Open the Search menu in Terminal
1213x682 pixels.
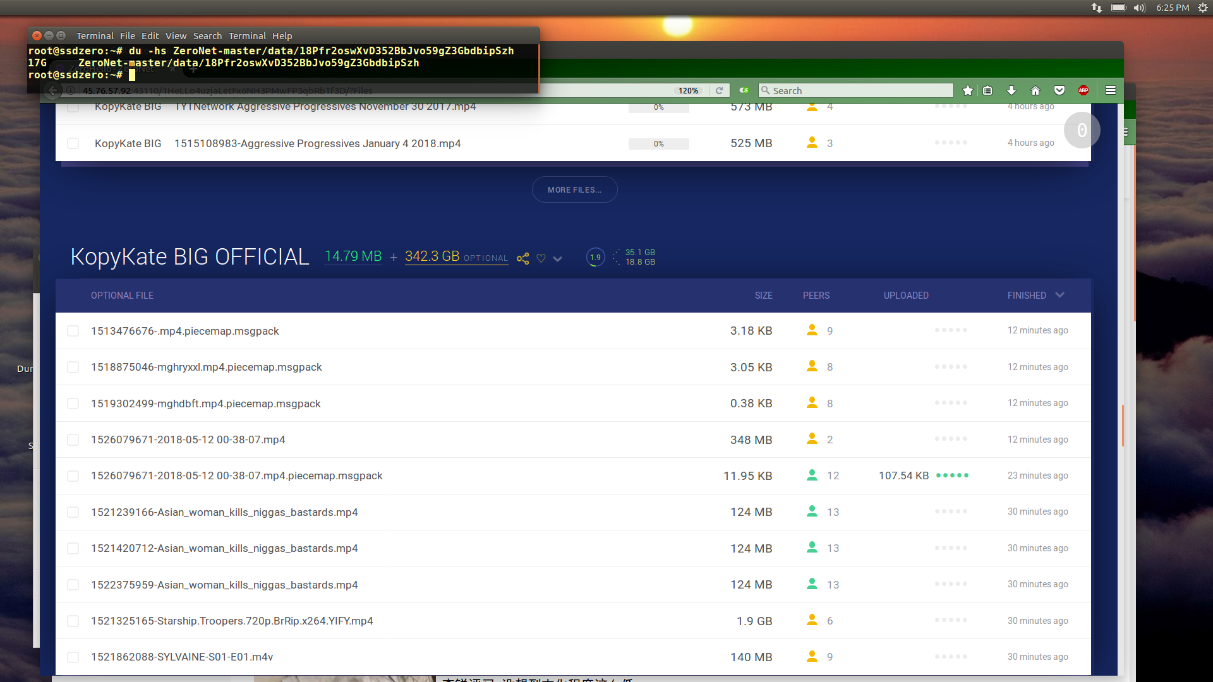[207, 36]
